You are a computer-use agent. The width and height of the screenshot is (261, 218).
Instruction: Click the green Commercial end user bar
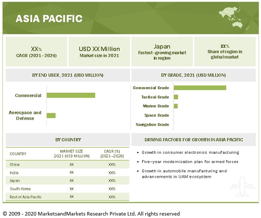point(71,95)
